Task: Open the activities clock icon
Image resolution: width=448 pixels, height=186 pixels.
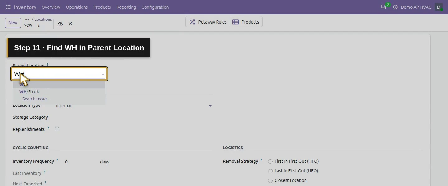Action: click(395, 7)
